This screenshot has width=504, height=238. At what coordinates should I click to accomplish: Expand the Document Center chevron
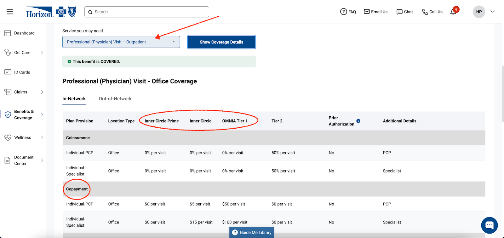pyautogui.click(x=42, y=160)
